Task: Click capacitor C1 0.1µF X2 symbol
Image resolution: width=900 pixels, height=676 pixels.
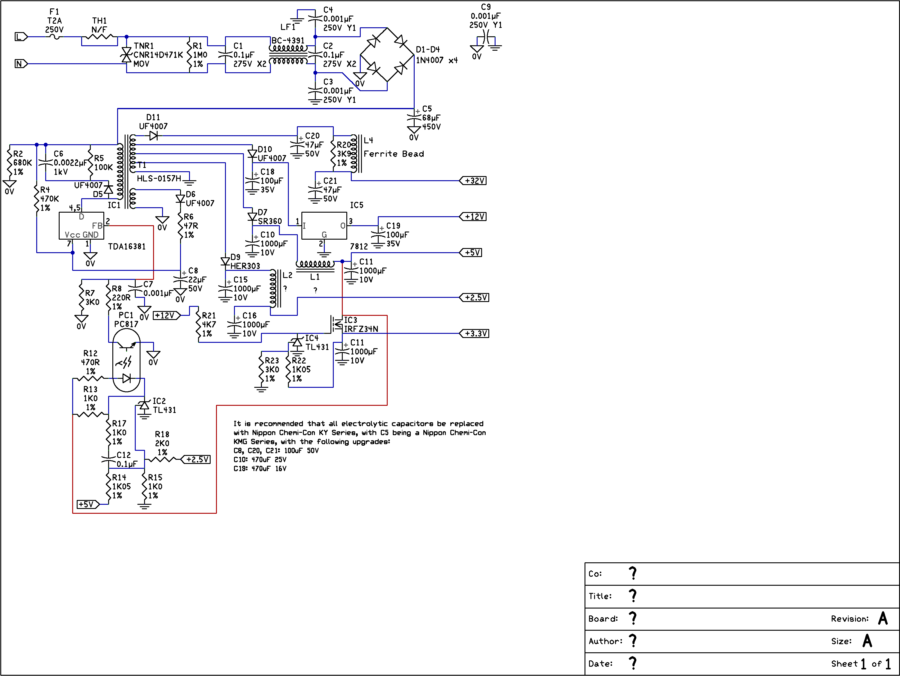Action: pos(225,55)
